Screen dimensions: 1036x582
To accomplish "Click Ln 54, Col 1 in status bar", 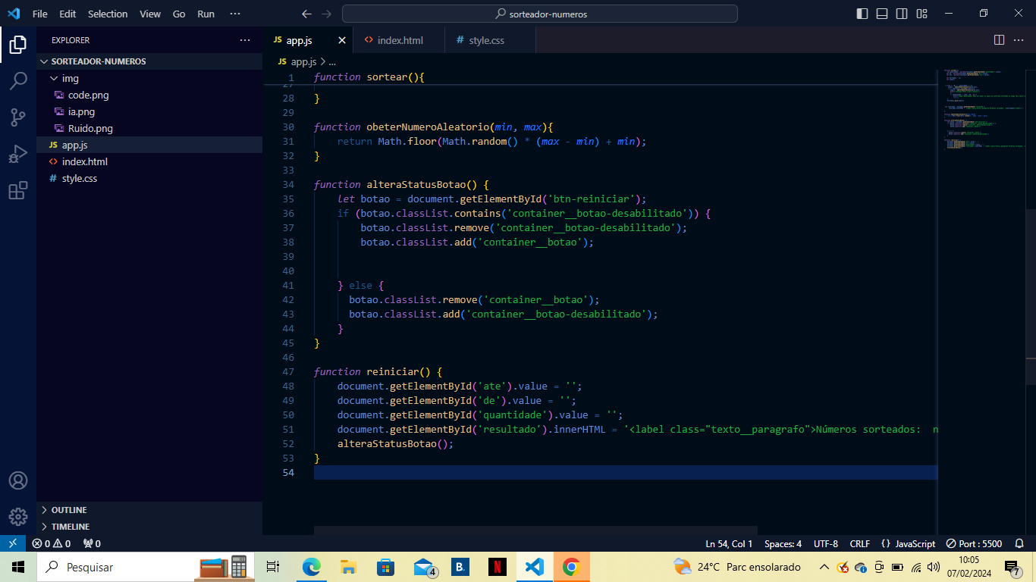I will (729, 543).
